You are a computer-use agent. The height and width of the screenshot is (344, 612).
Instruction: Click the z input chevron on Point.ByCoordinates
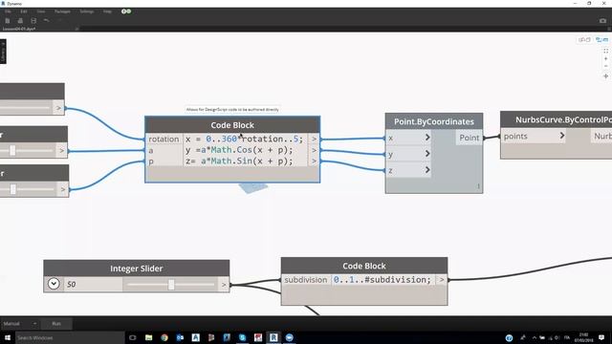coord(427,170)
